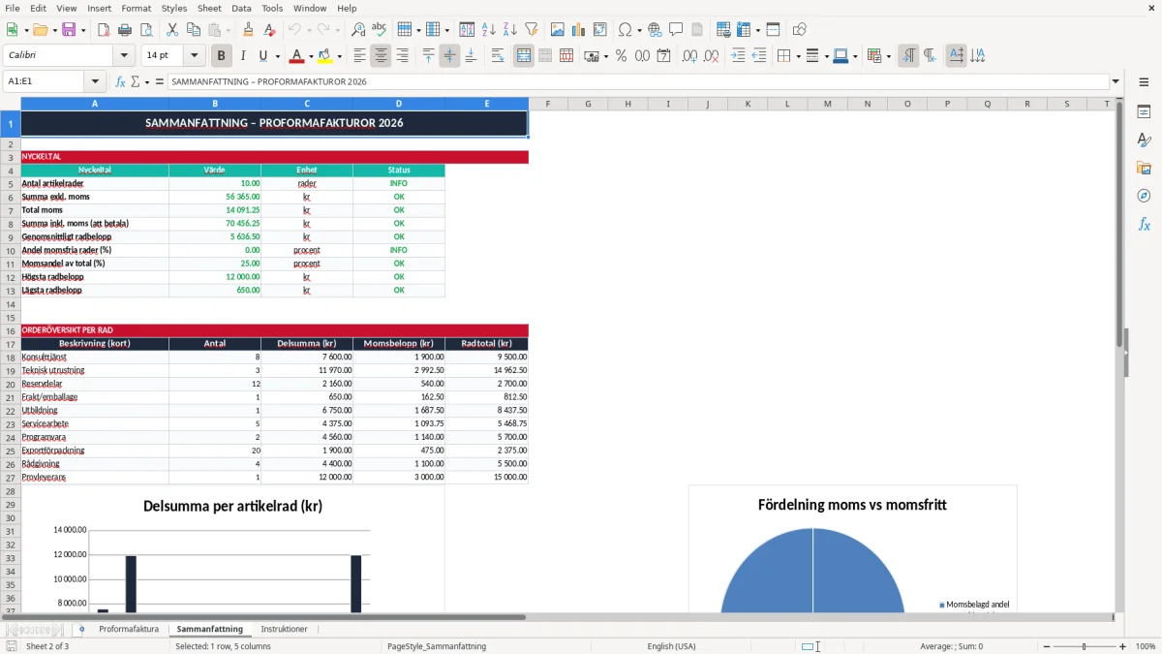Expand the Name Box dropdown arrow
This screenshot has height=654, width=1162.
click(x=94, y=81)
